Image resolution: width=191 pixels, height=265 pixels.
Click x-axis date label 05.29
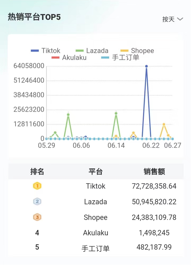click(47, 145)
